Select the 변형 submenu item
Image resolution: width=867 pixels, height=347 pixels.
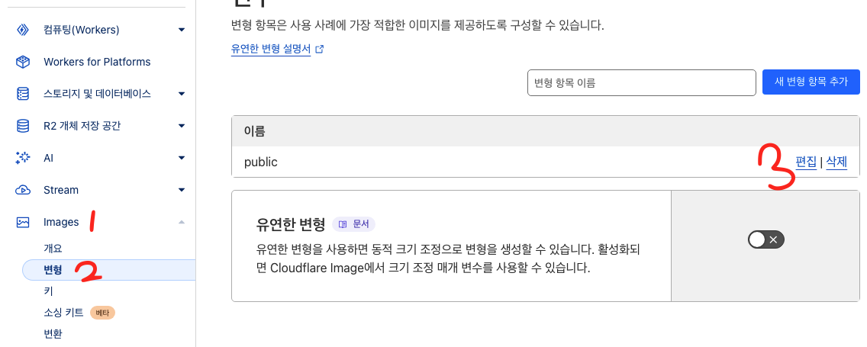pyautogui.click(x=53, y=269)
